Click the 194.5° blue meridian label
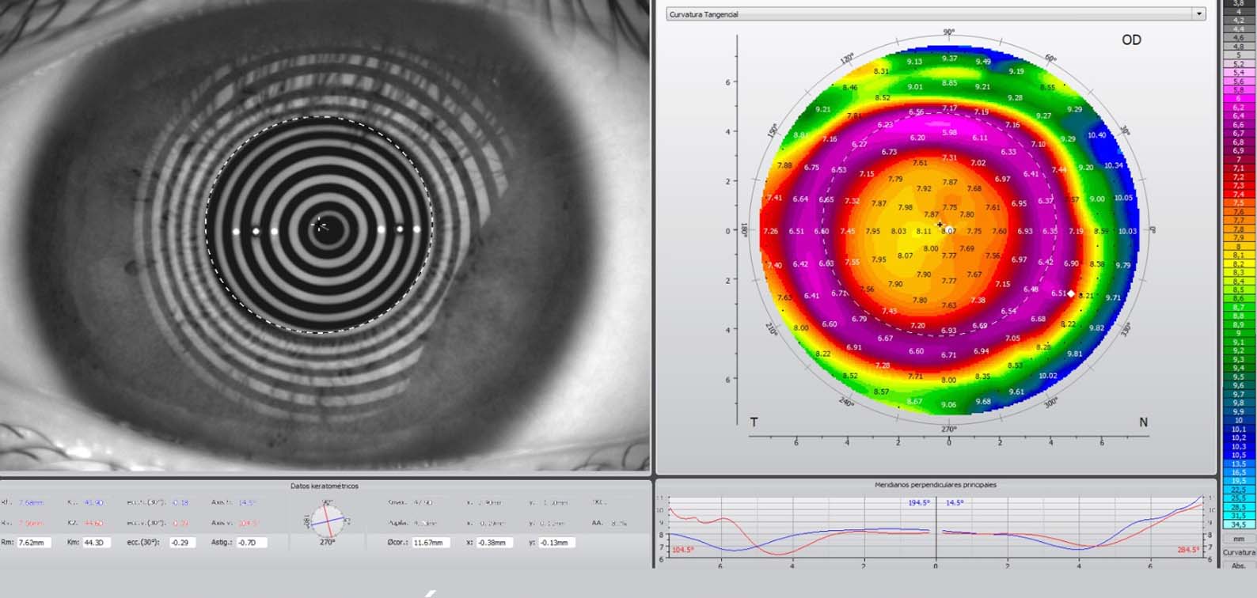1257x598 pixels. [x=919, y=503]
